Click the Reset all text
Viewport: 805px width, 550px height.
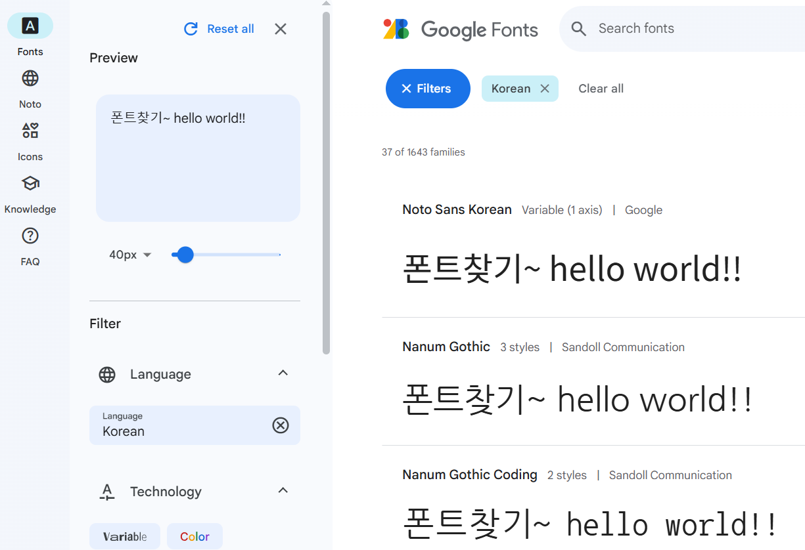coord(231,29)
